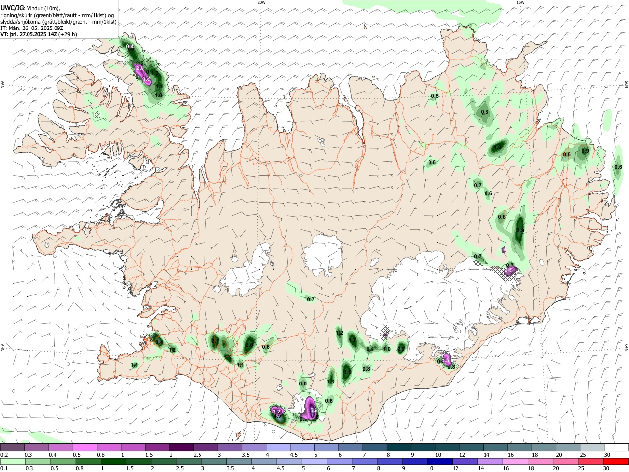Pick the dark purple top-row swatch labeled 2

point(181,448)
